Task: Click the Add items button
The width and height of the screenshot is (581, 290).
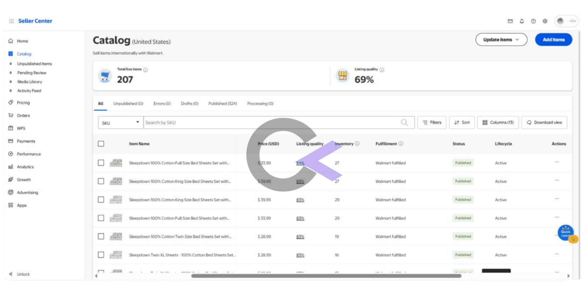Action: click(x=554, y=39)
